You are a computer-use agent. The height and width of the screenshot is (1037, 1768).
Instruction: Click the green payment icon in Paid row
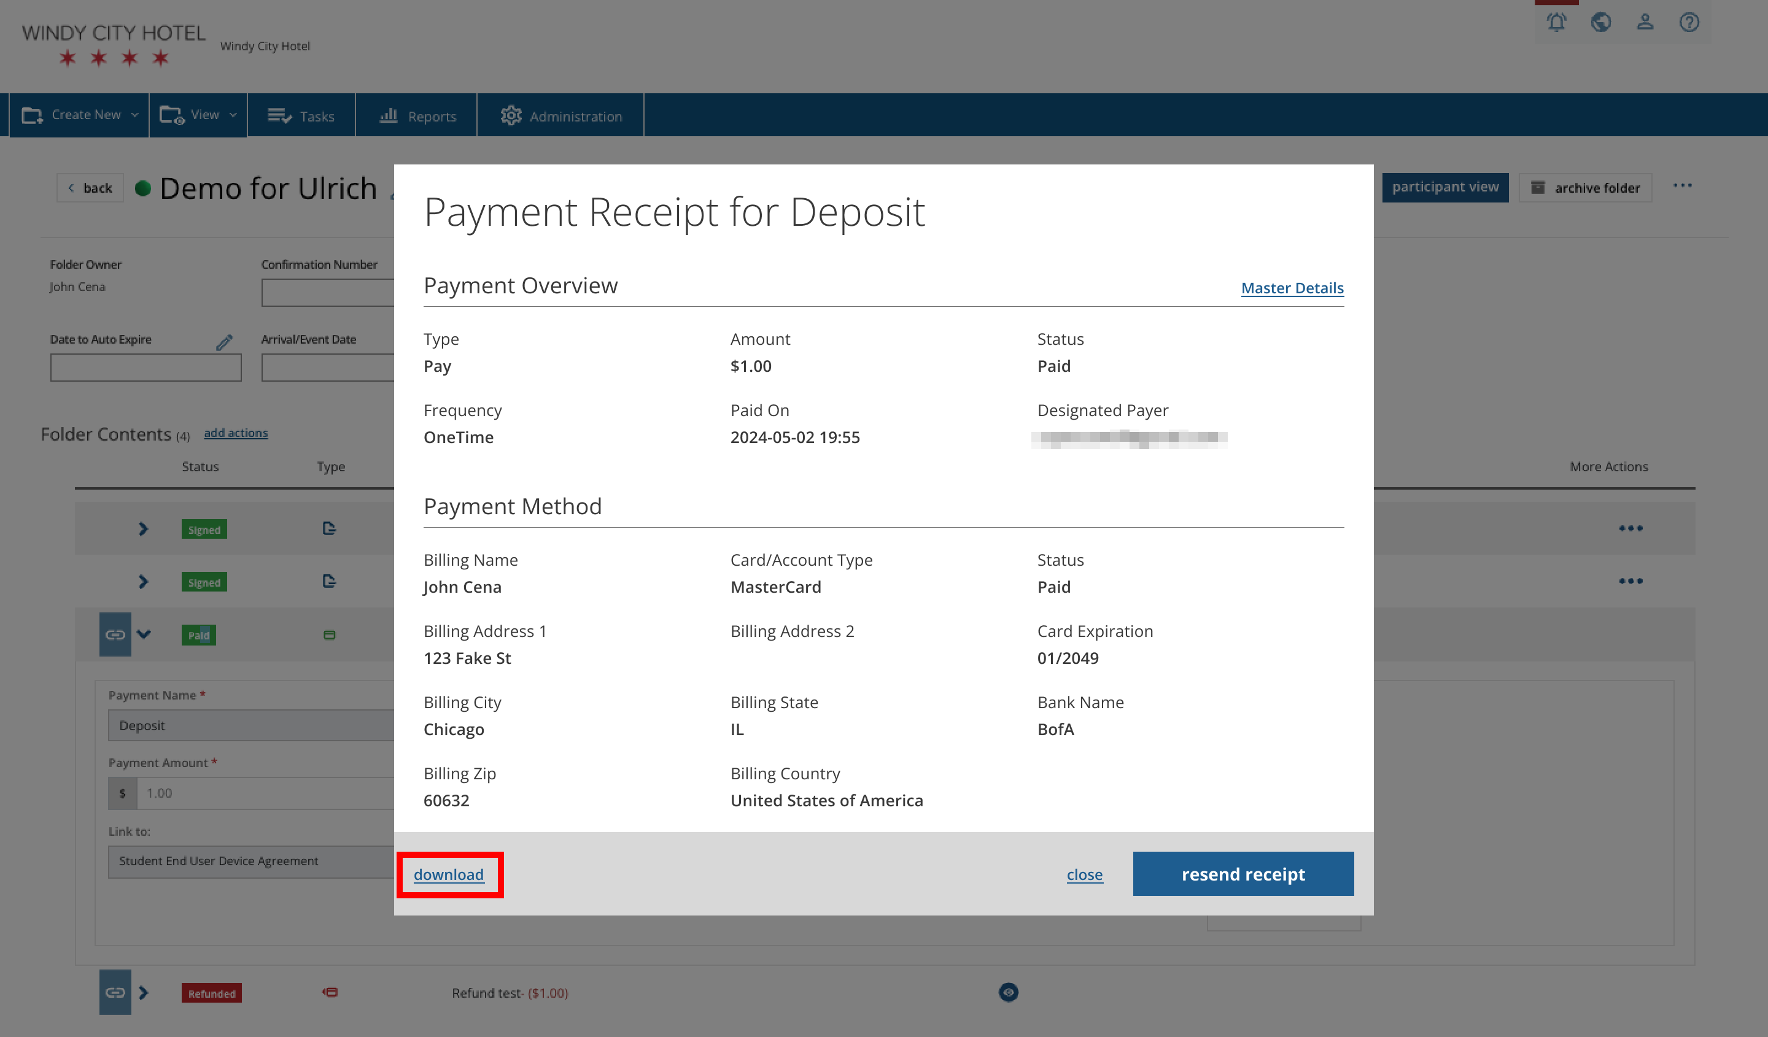tap(329, 634)
